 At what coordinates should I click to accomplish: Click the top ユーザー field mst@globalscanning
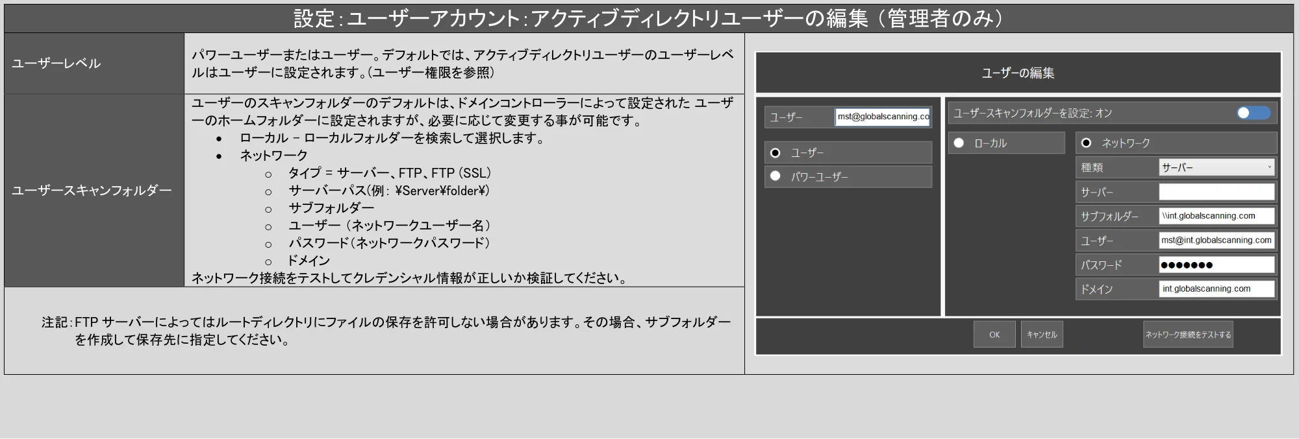click(x=883, y=117)
